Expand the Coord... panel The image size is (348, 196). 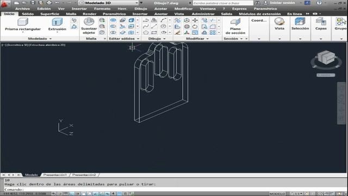point(259,39)
